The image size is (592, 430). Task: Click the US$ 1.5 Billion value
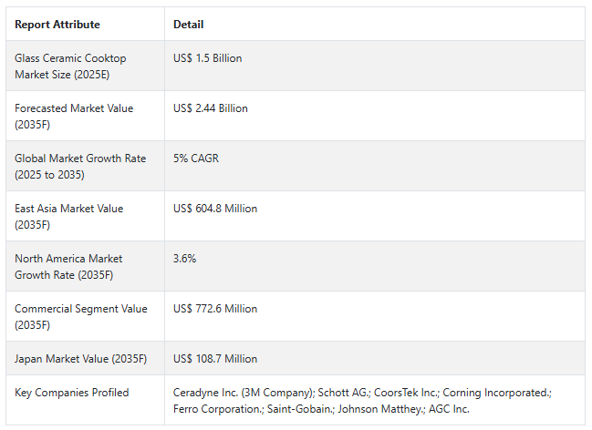click(x=208, y=58)
